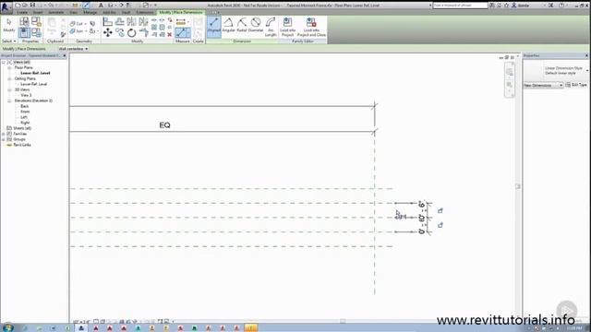Open the Left elevation view

[24, 117]
